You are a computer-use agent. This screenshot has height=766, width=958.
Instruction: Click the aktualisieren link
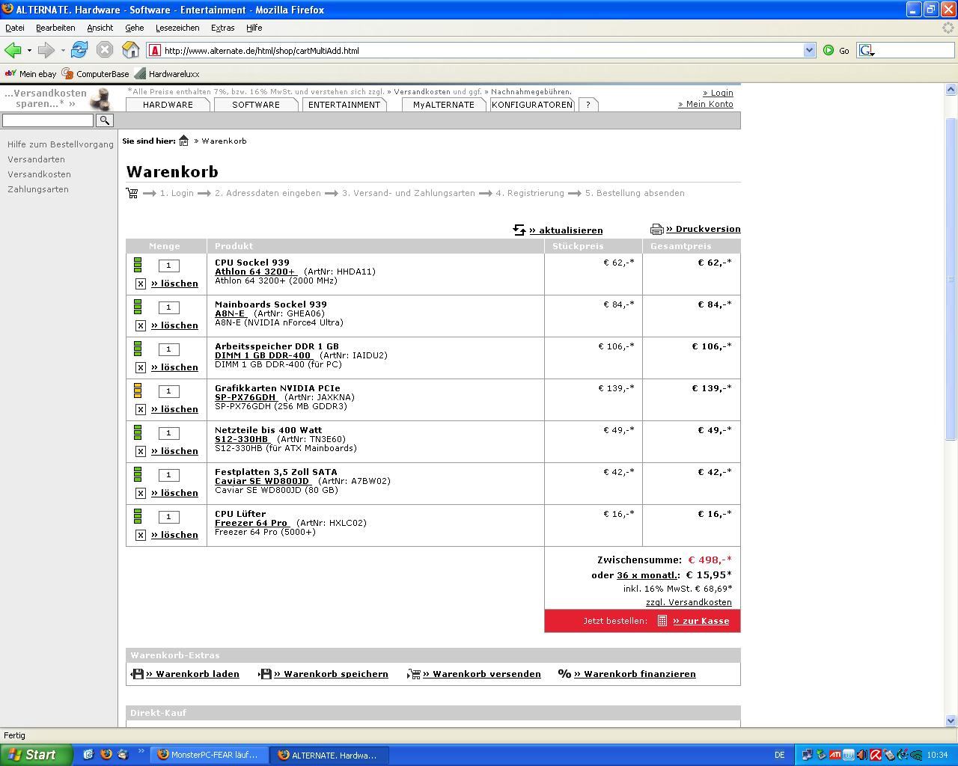[566, 230]
